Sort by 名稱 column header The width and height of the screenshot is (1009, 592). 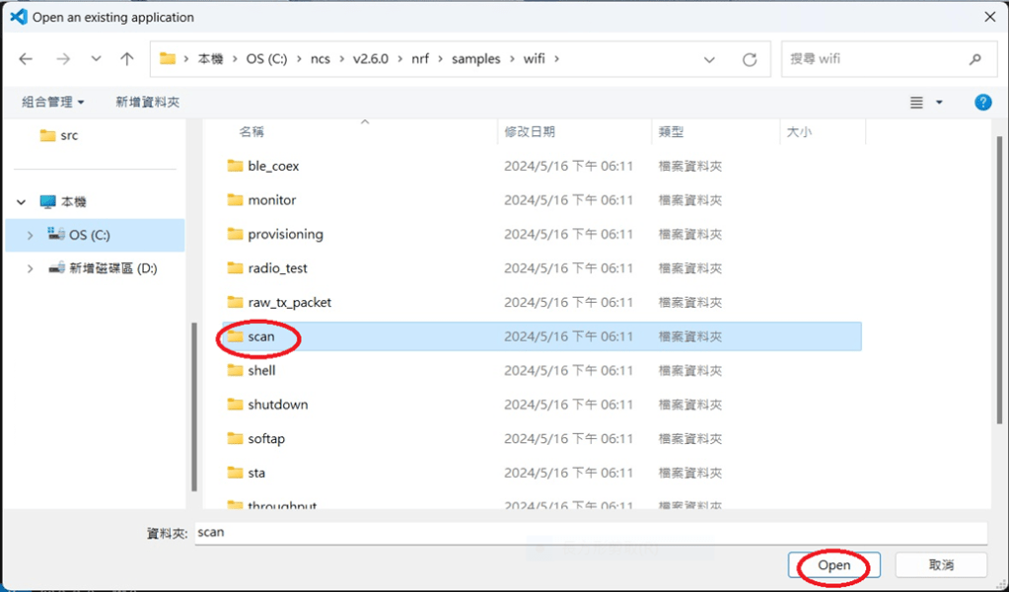point(252,132)
